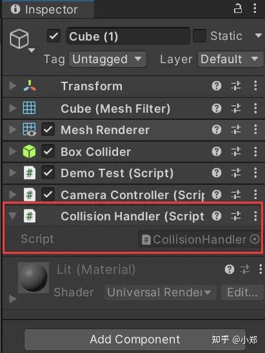
Task: Open preset settings icon for Box Collider
Action: pyautogui.click(x=236, y=151)
